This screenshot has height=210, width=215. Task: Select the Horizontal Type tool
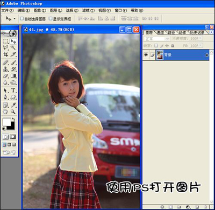(13, 90)
